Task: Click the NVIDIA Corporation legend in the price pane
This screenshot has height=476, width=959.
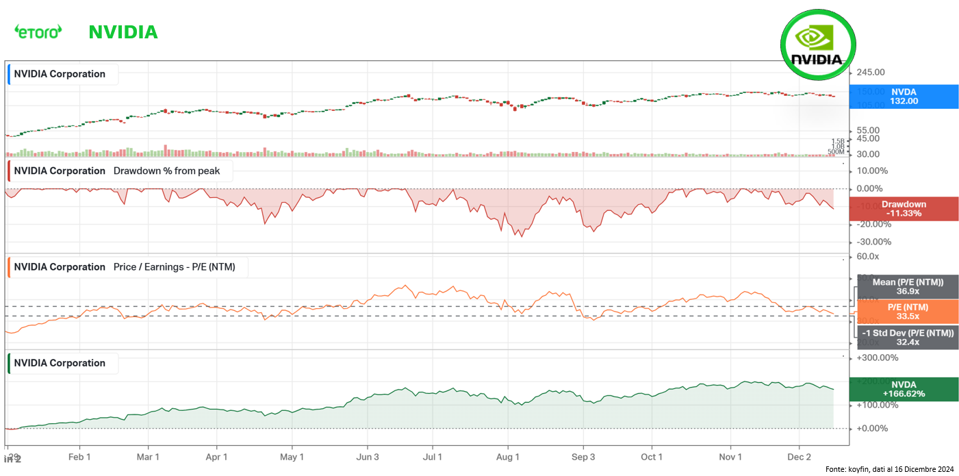Action: (63, 74)
